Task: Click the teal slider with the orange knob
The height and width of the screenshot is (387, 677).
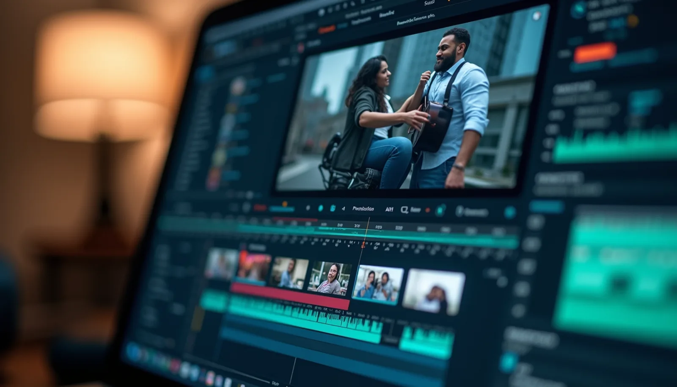Action: point(281,208)
